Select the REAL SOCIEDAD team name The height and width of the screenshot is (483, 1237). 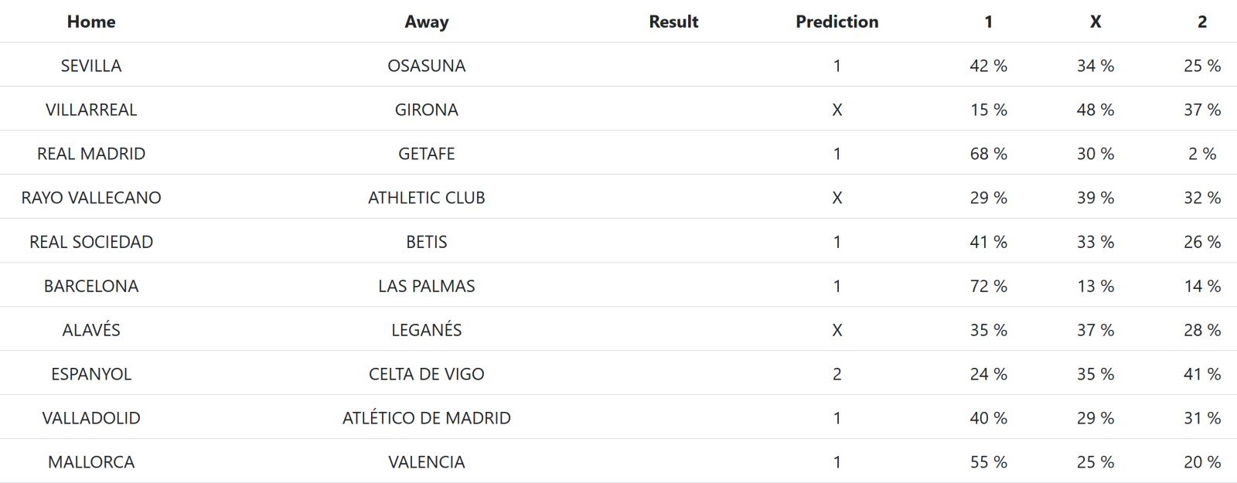point(91,242)
